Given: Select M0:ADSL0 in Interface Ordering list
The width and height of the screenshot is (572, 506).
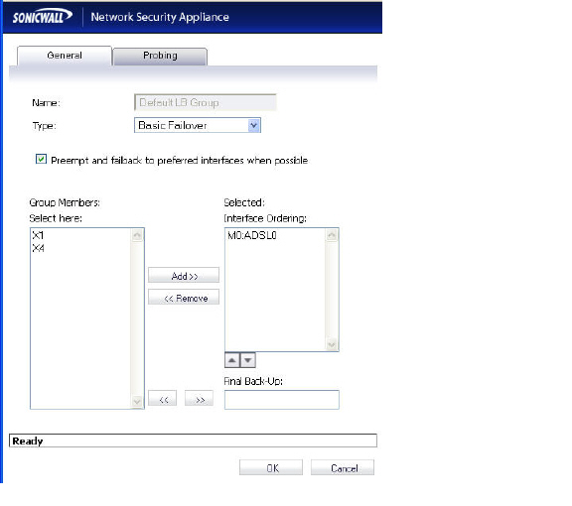Looking at the screenshot, I should tap(252, 235).
